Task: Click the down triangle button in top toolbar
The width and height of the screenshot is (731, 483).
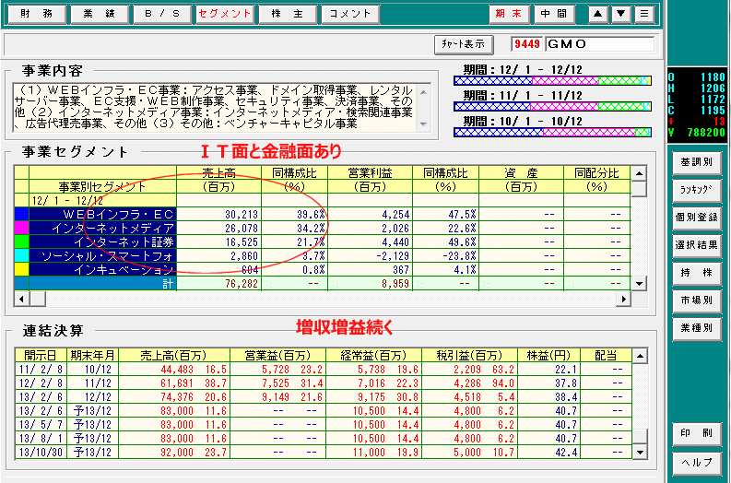Action: tap(621, 14)
